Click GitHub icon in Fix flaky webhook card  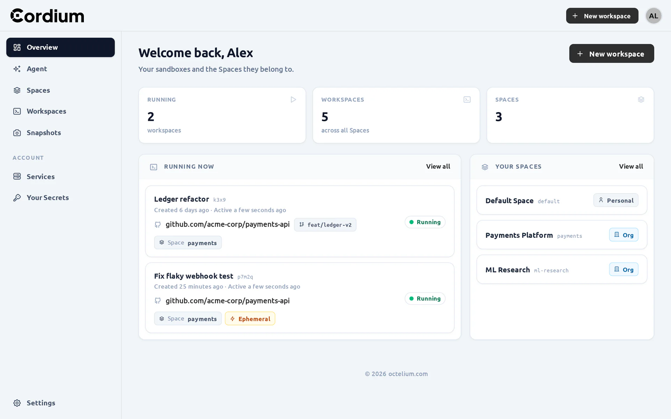(158, 301)
